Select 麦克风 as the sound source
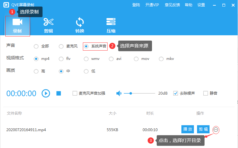Image resolution: width=238 pixels, height=148 pixels. click(61, 46)
